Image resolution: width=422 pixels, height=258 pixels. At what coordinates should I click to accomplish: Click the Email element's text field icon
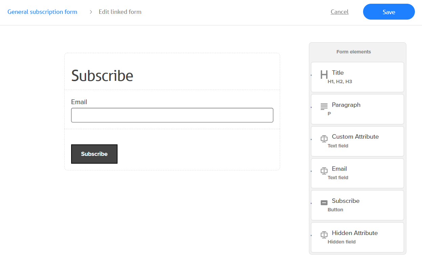point(324,171)
